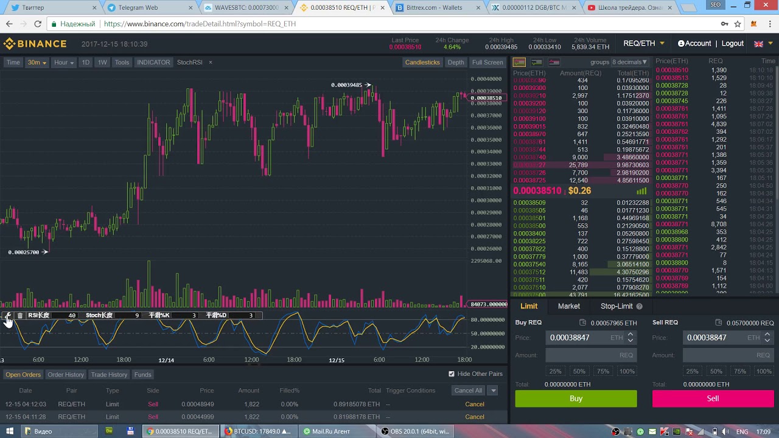Click the Kaspersky tray icon
The image size is (779, 438).
point(665,431)
